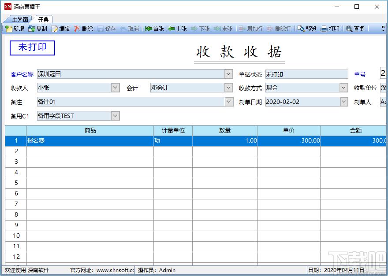Viewport: 388px width, 276px height.
Task: Open the 备用C1 dropdown arrow
Action: [x=115, y=116]
